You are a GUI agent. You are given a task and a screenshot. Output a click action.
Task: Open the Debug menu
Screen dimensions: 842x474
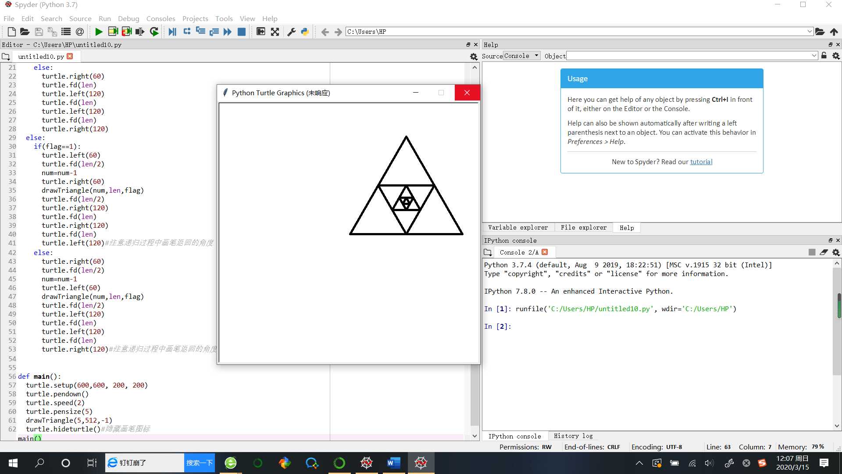click(127, 18)
